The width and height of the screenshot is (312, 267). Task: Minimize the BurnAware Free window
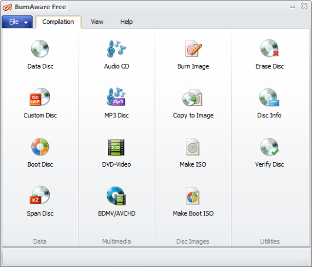292,7
